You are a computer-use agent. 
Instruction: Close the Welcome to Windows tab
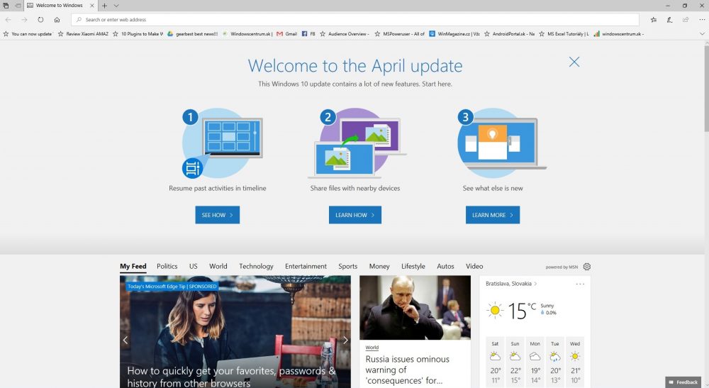(x=91, y=6)
